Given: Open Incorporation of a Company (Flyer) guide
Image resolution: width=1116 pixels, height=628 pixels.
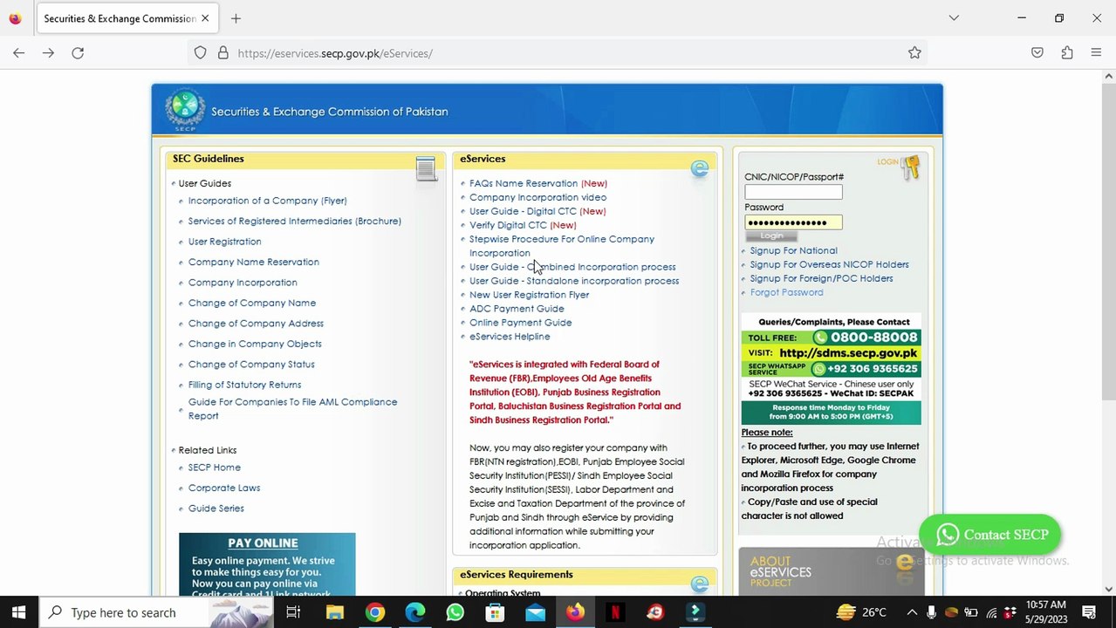Looking at the screenshot, I should point(267,201).
